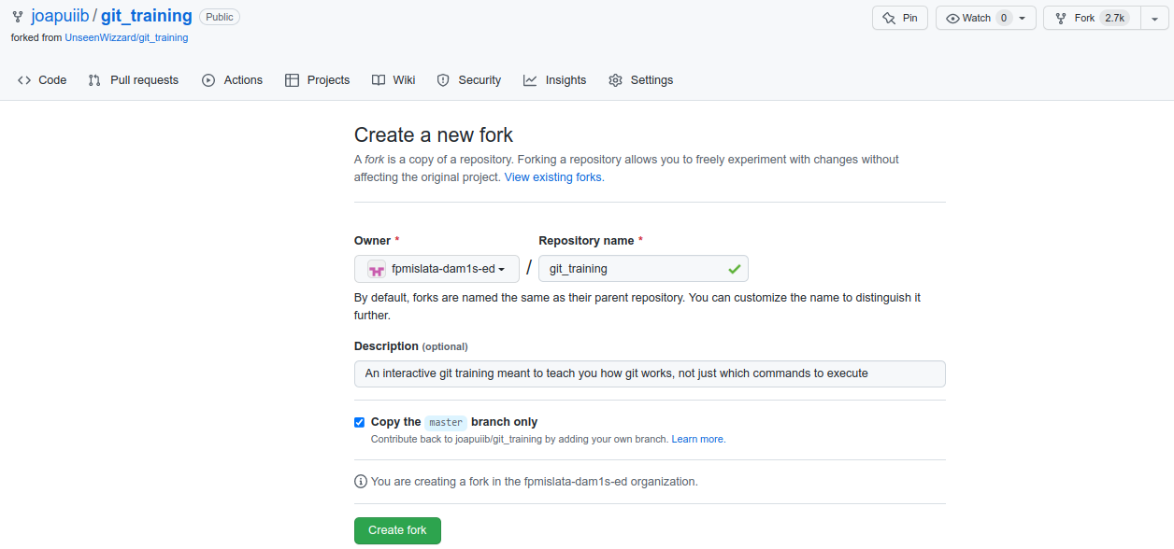Open the Security tab
Viewport: 1174px width, 549px height.
click(469, 80)
